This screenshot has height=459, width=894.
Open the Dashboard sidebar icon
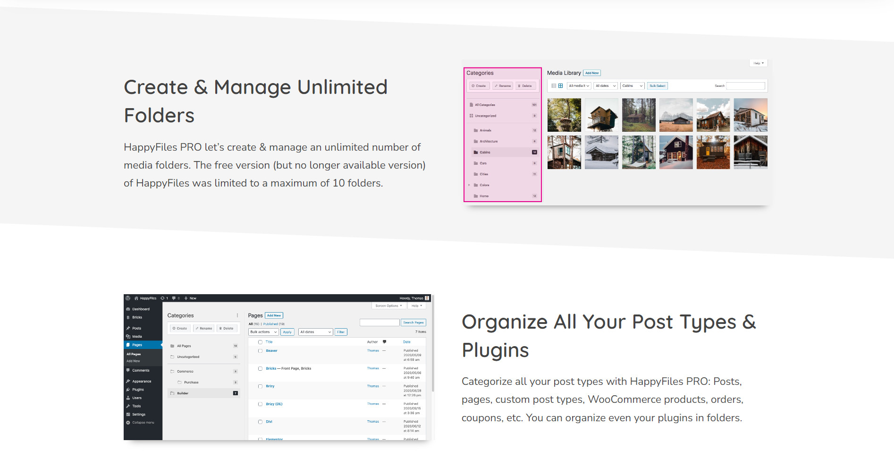coord(128,309)
